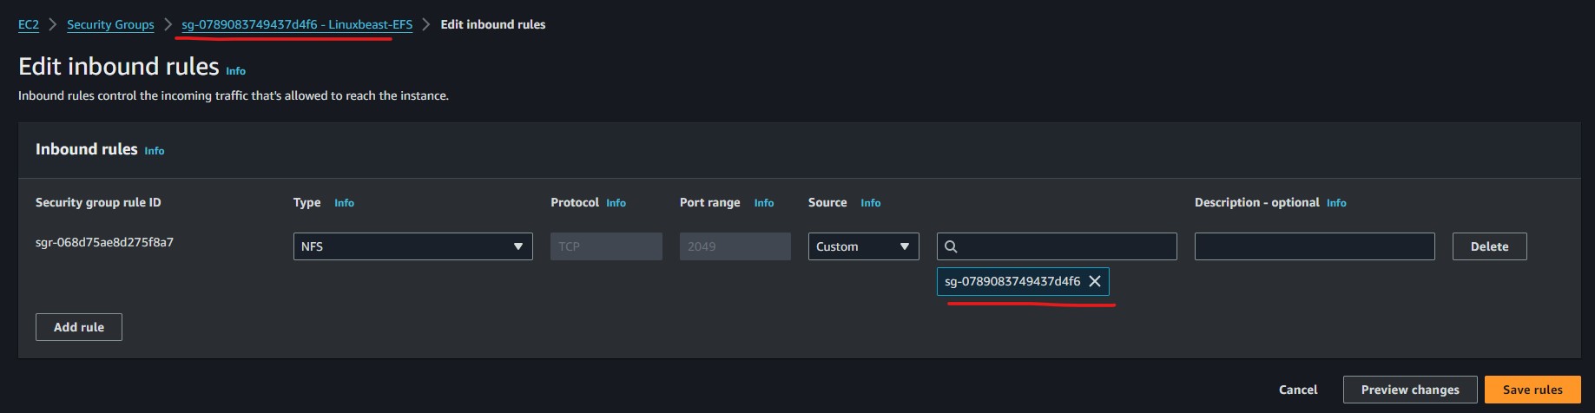Open Info next to Edit inbound rules heading
The height and width of the screenshot is (413, 1595).
click(x=236, y=71)
